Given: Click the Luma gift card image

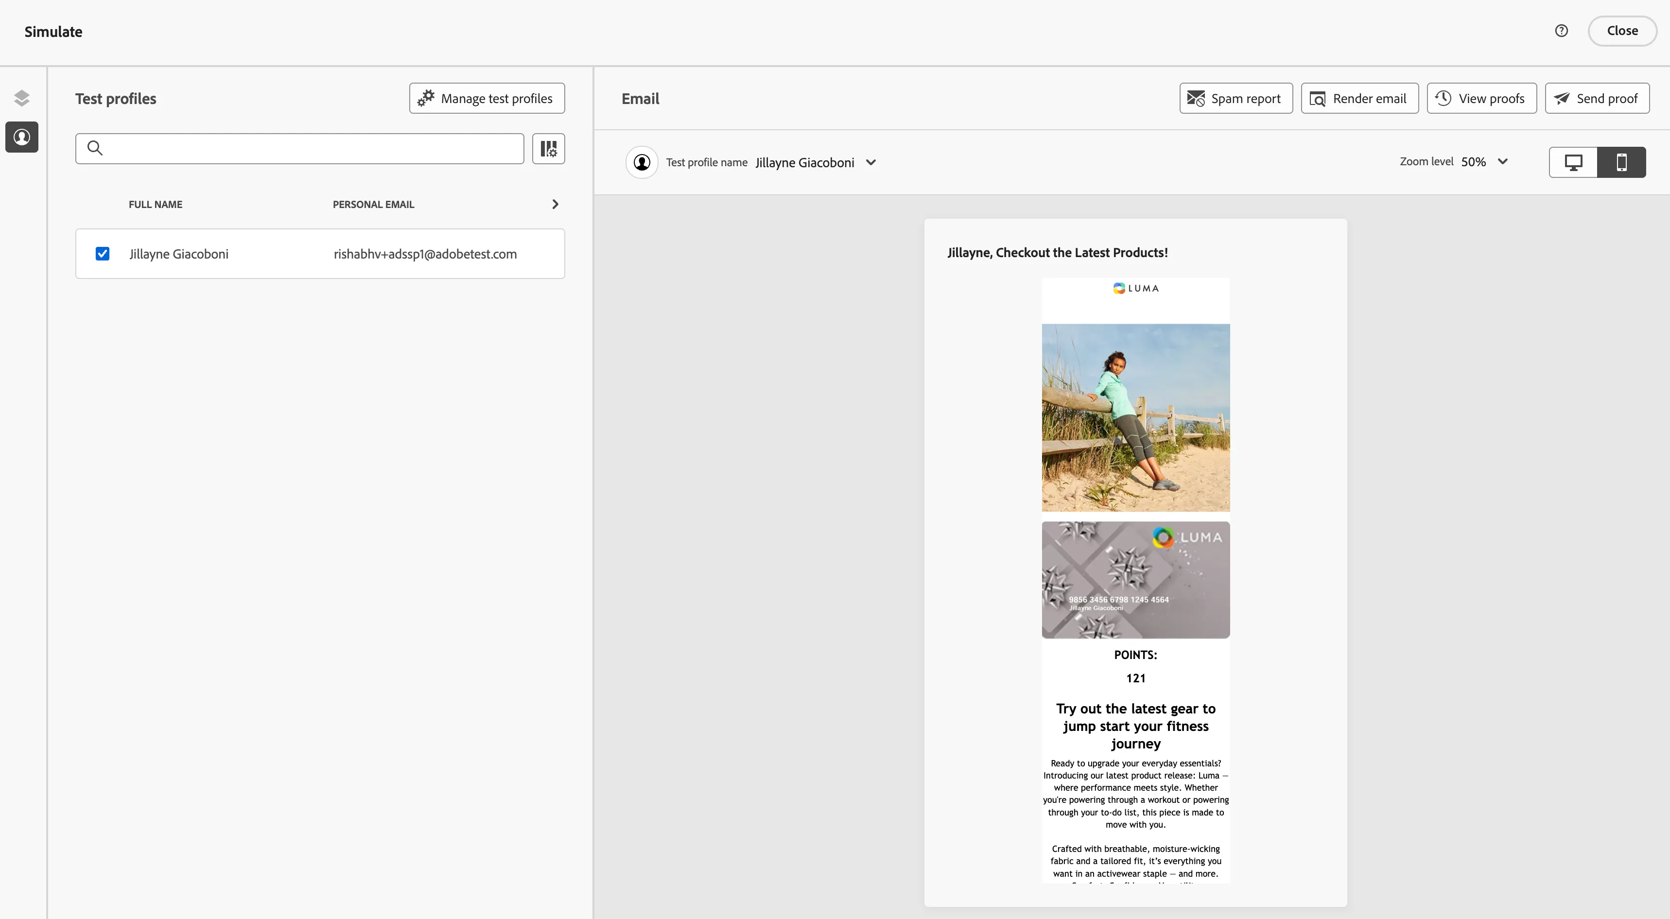Looking at the screenshot, I should pos(1136,580).
